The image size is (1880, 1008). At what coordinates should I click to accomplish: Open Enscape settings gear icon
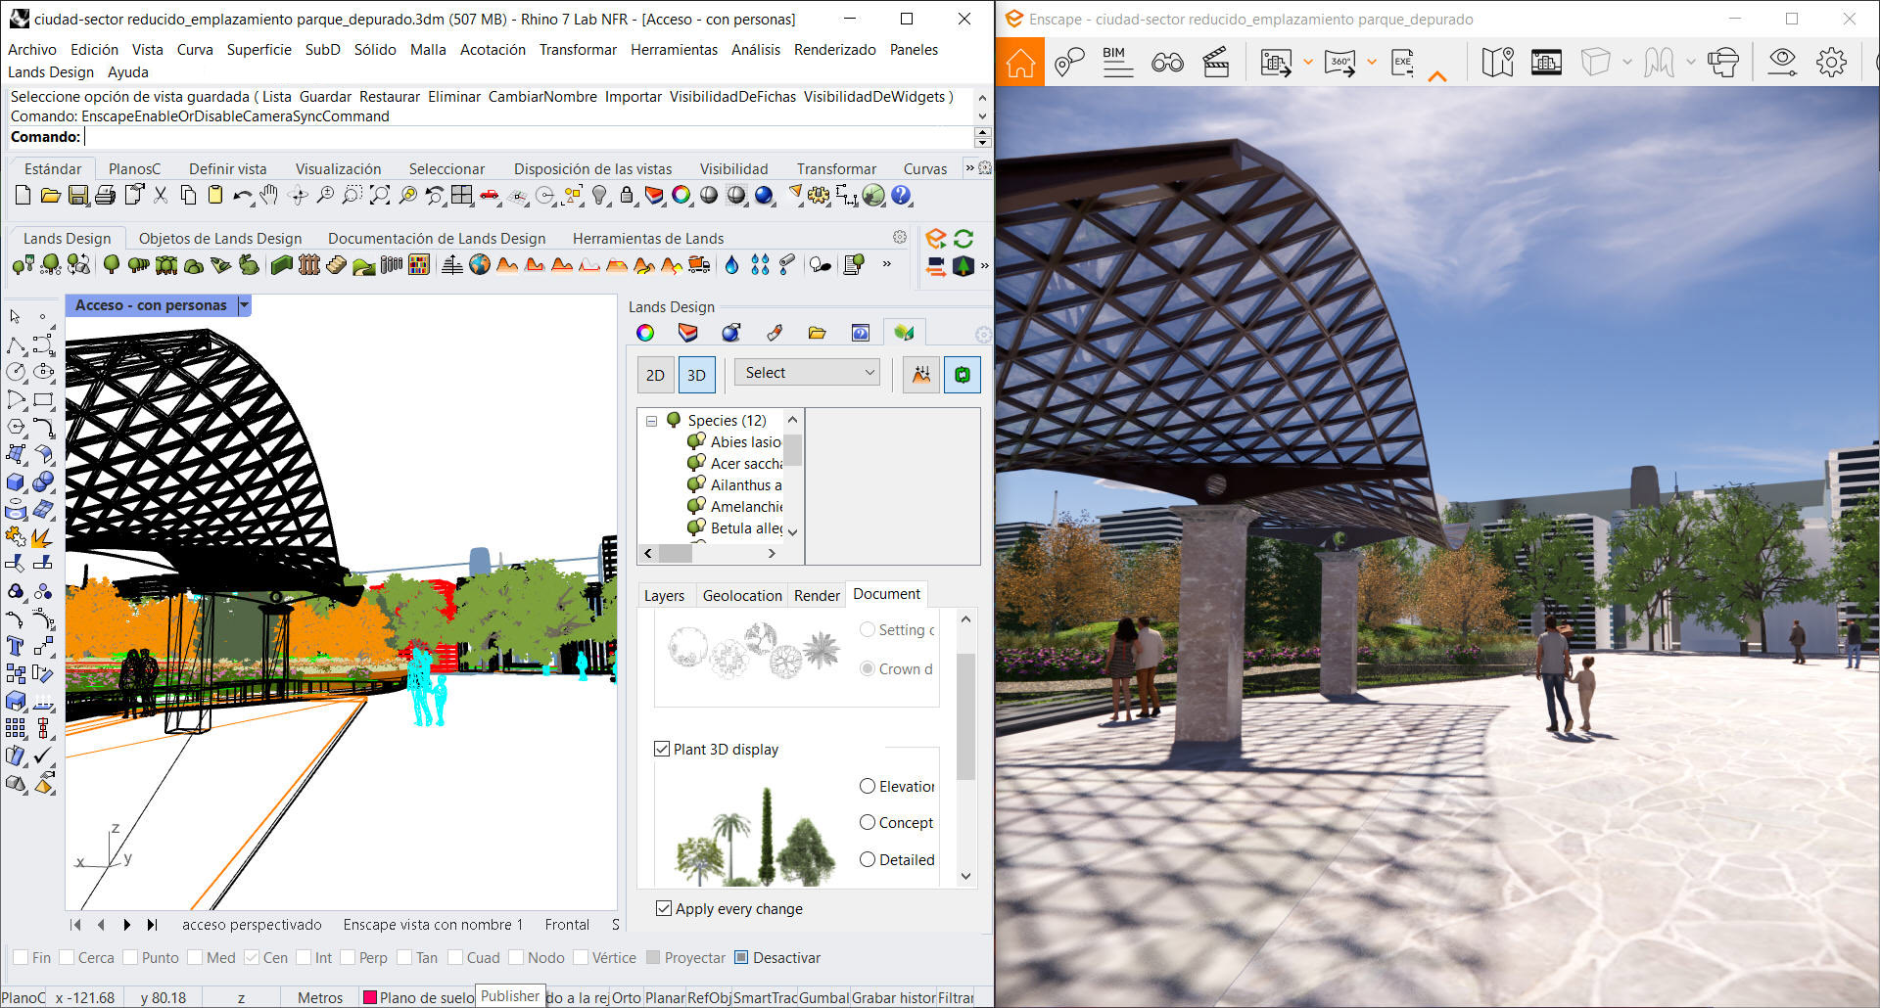[x=1830, y=63]
